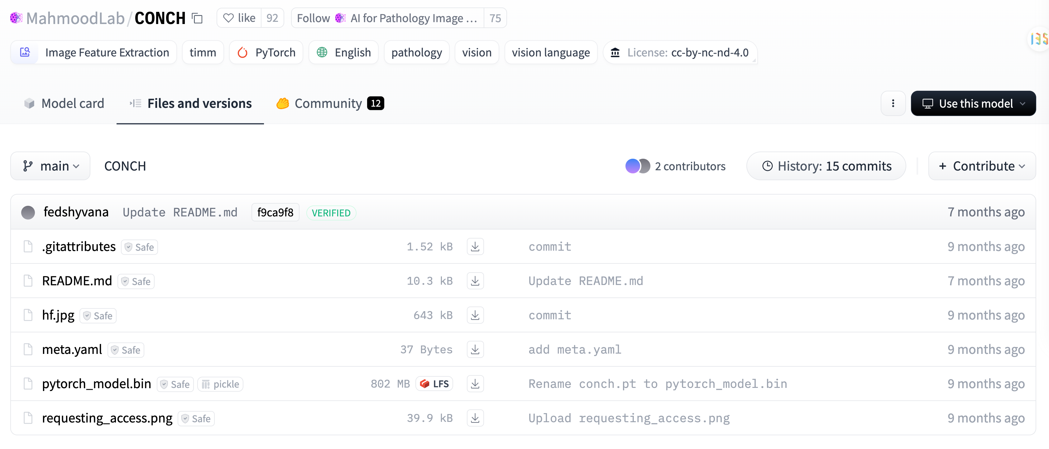1049x449 pixels.
Task: Expand the Contribute dropdown
Action: [981, 166]
